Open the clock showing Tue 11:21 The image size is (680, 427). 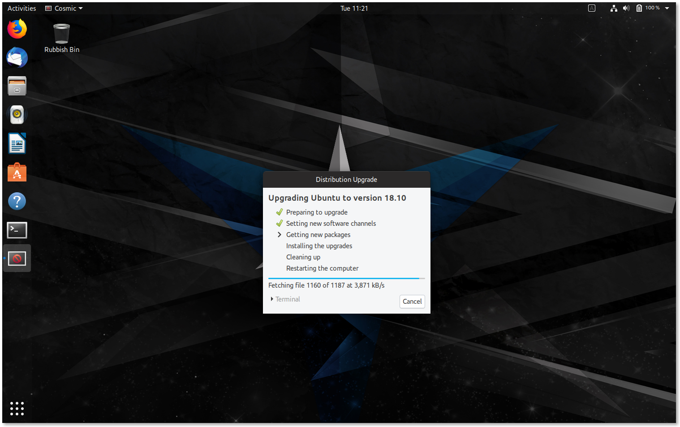[354, 8]
